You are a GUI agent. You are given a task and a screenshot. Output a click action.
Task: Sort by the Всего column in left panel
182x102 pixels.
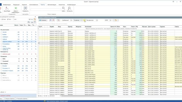point(16,25)
